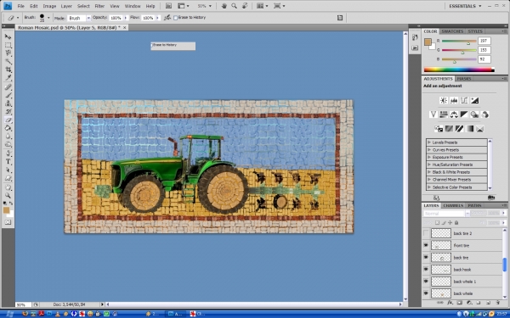
Task: Click the layer style fx button
Action: tap(450, 303)
